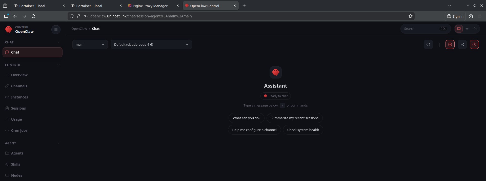Image resolution: width=486 pixels, height=181 pixels.
Task: Click the key permissions icon in address bar
Action: [x=86, y=16]
